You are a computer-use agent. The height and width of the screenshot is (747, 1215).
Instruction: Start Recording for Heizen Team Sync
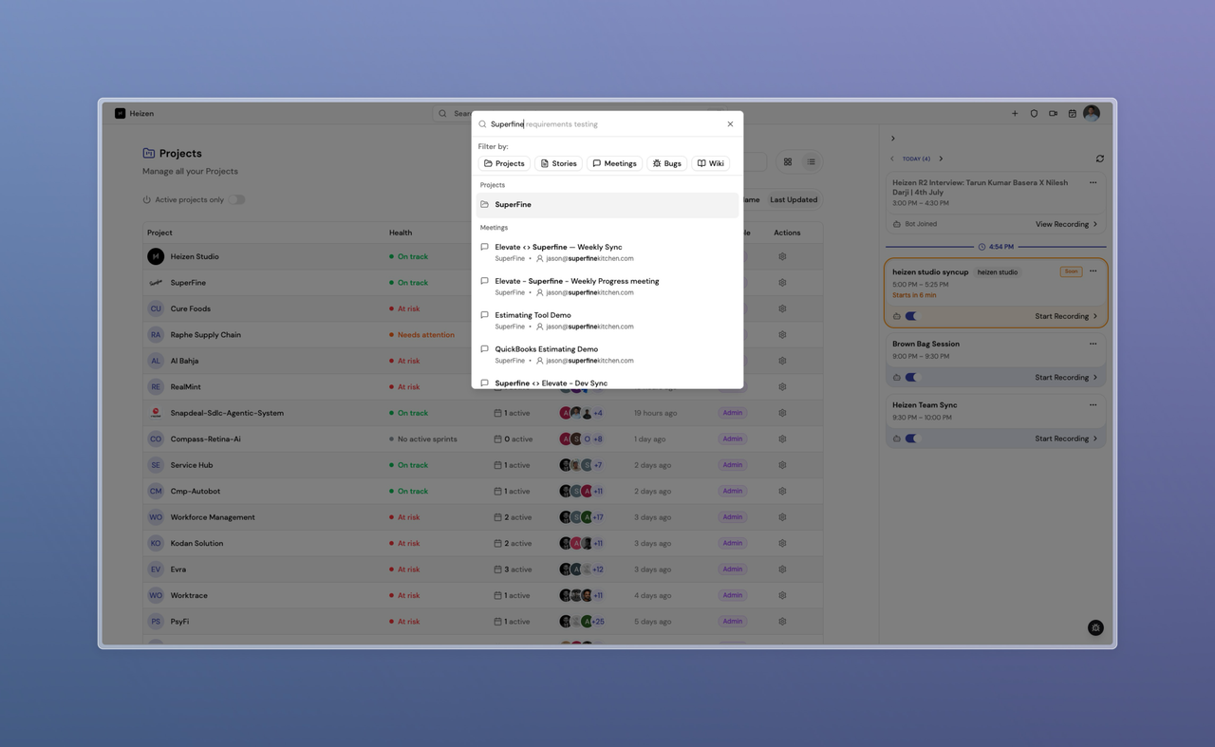click(x=1066, y=439)
